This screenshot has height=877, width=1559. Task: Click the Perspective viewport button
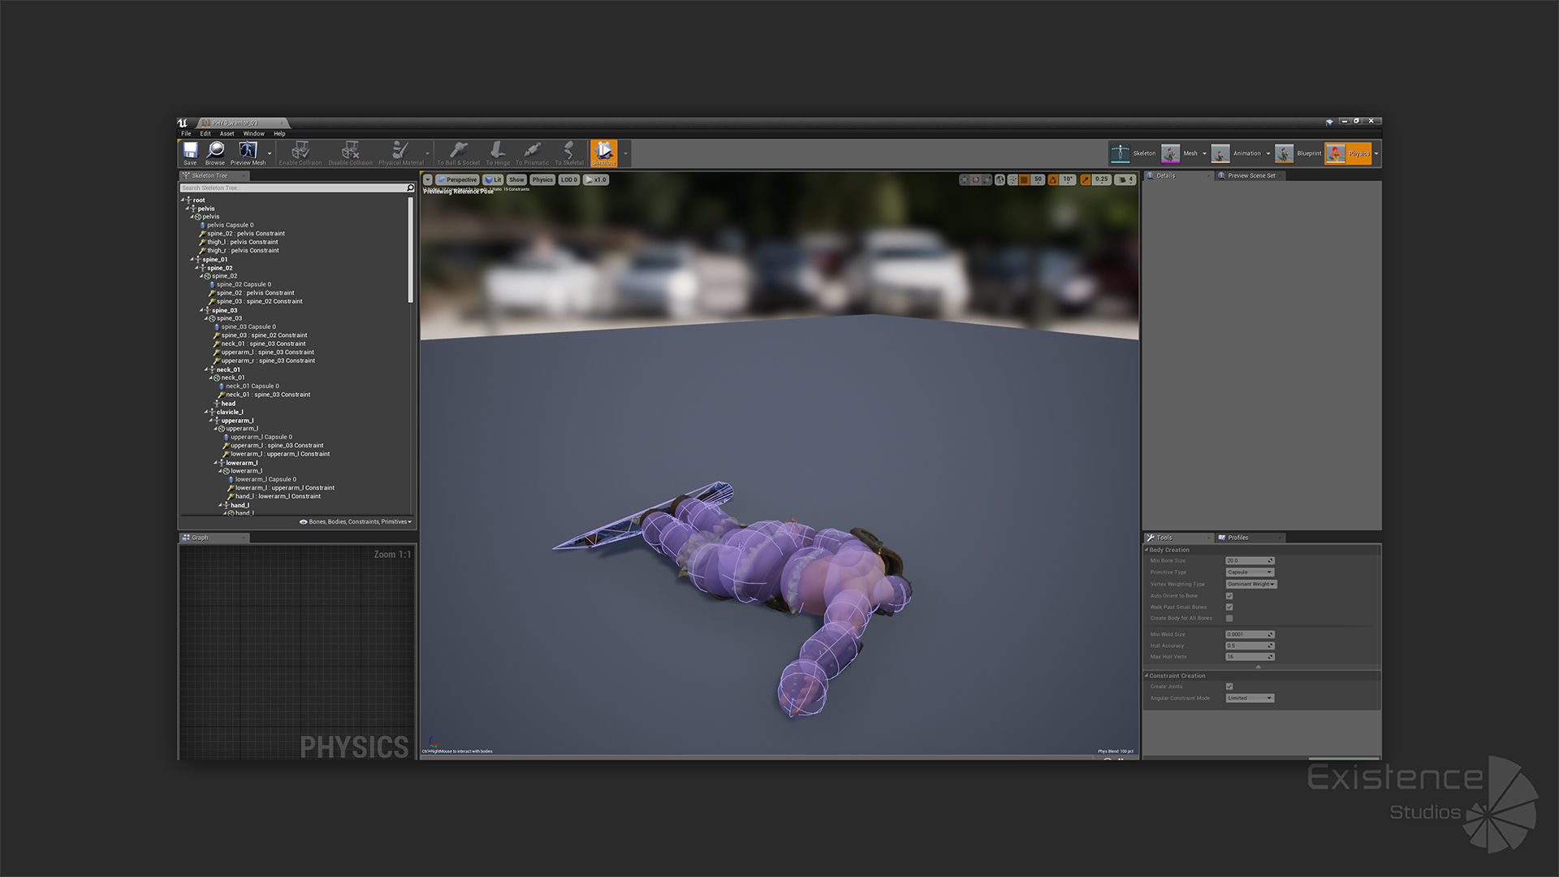pyautogui.click(x=457, y=179)
